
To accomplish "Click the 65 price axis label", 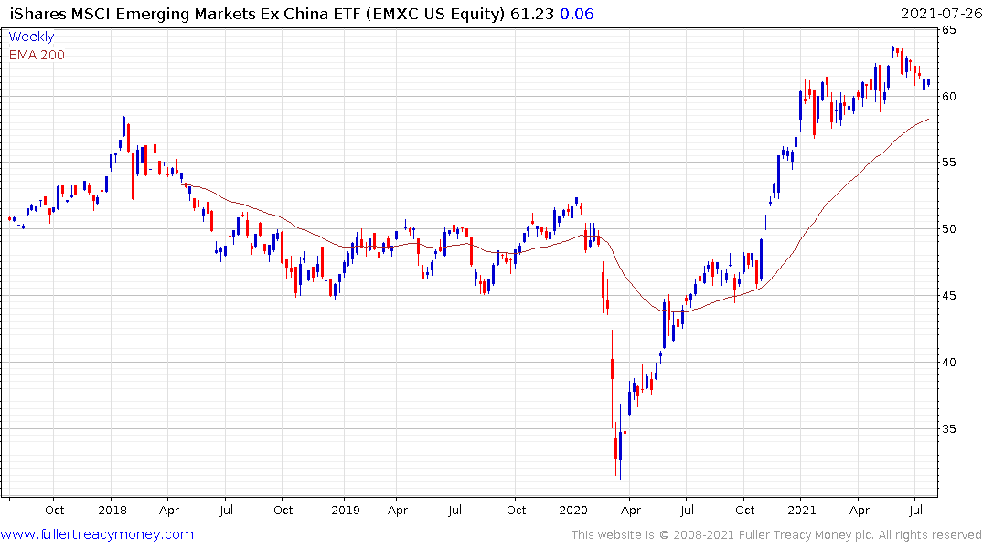I will (948, 30).
